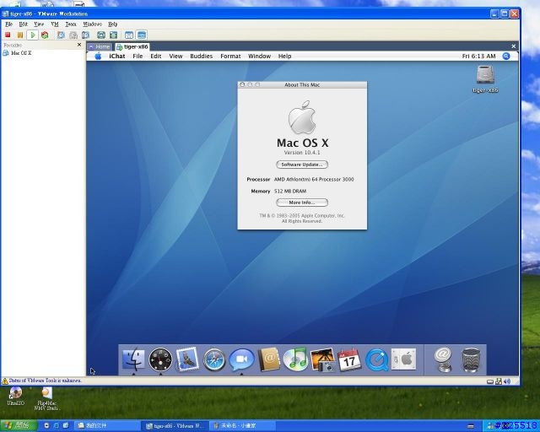The width and height of the screenshot is (540, 432).
Task: Power on the VM with green play icon
Action: point(32,35)
